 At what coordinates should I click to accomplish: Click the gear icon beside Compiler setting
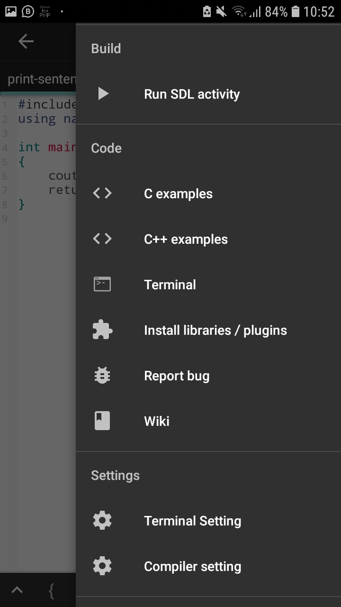[x=102, y=565]
